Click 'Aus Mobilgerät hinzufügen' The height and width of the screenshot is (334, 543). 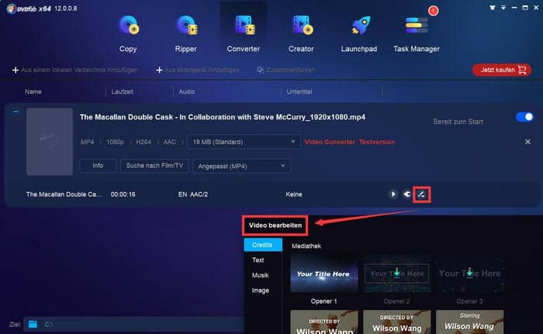(x=198, y=70)
